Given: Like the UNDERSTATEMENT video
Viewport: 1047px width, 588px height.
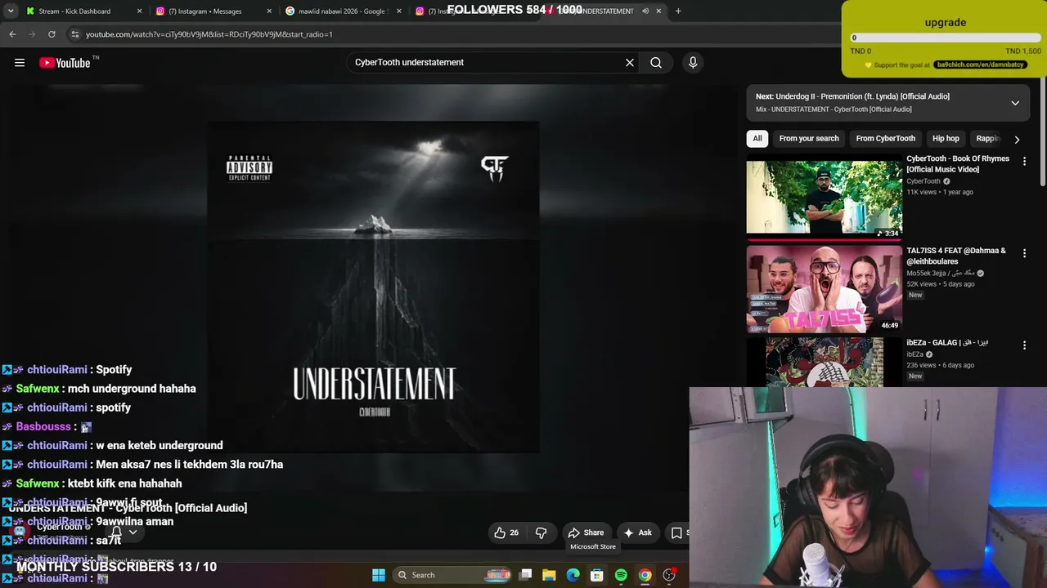Looking at the screenshot, I should coord(506,532).
